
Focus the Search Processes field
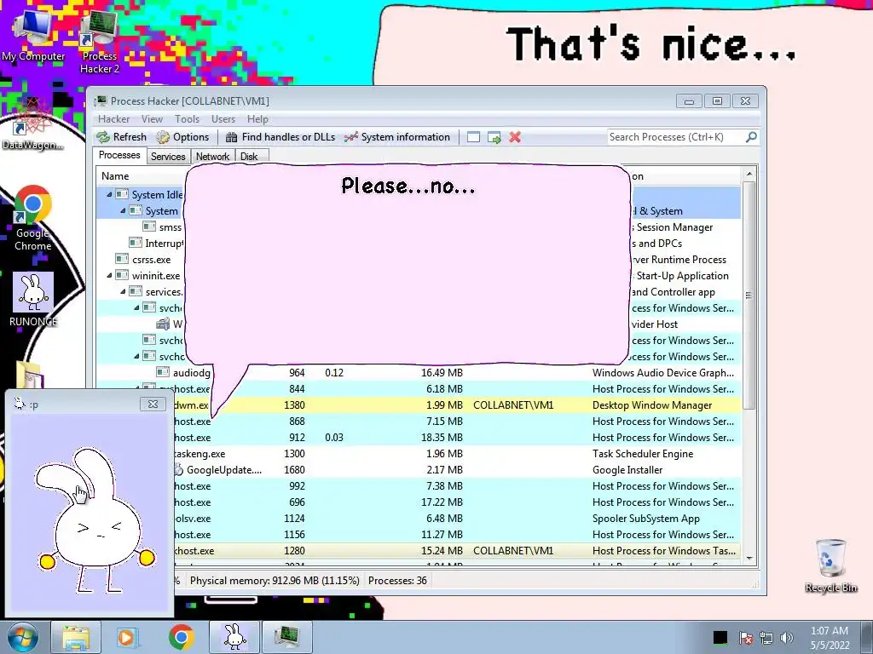tap(676, 137)
